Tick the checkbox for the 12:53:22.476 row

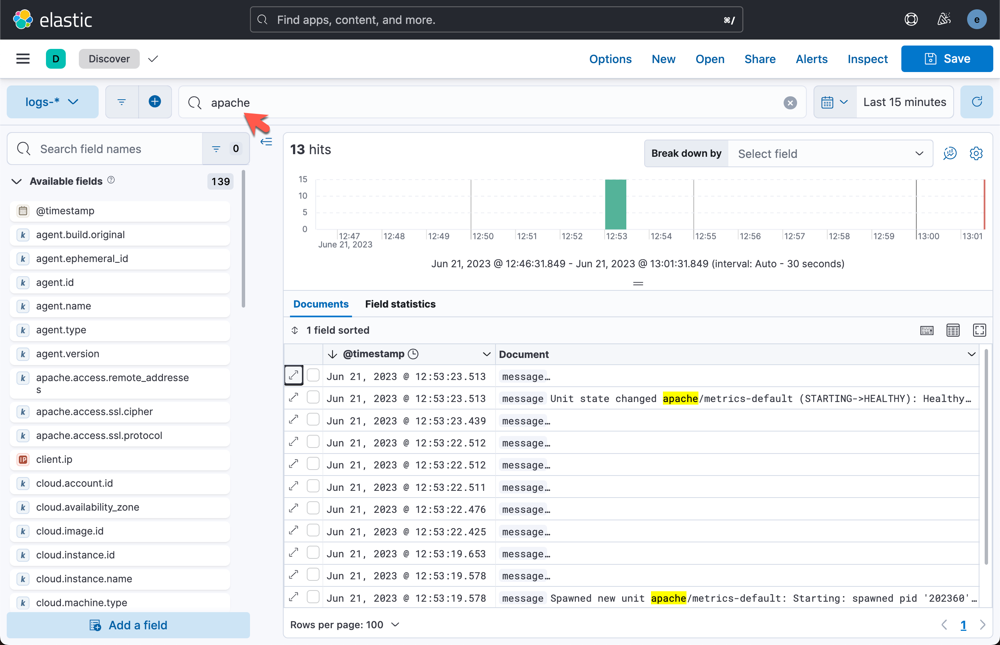click(313, 508)
